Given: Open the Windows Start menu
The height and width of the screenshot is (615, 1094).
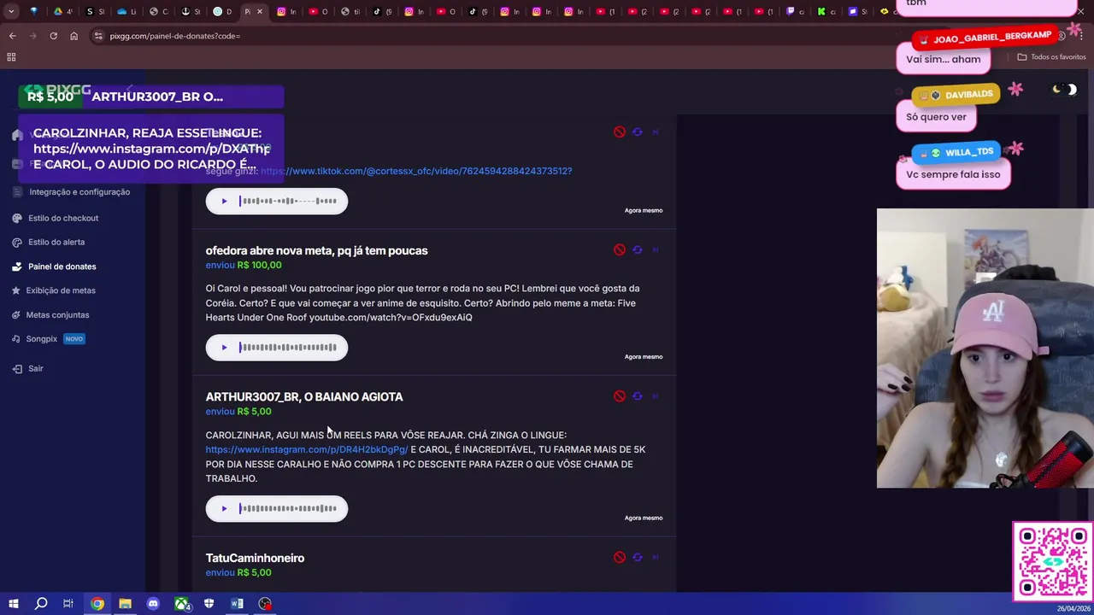Looking at the screenshot, I should point(13,604).
